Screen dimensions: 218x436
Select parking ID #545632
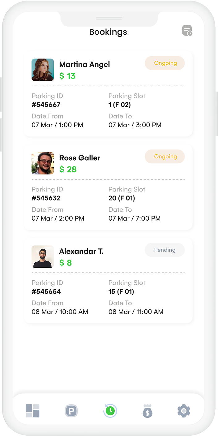tap(46, 198)
